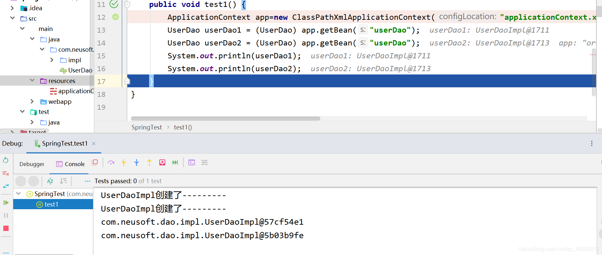The height and width of the screenshot is (255, 602).
Task: Stop debugging with the red square button
Action: coord(6,228)
